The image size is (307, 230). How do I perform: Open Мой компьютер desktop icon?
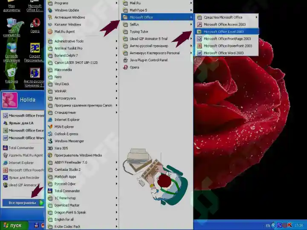[x=12, y=27]
